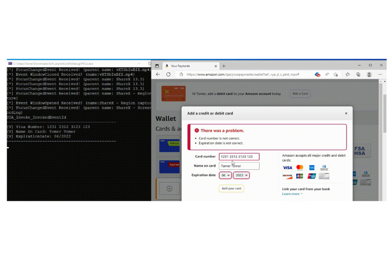387x258 pixels.
Task: Click 'UIA_Invoke_InvokedEventId' console line
Action: (x=37, y=118)
